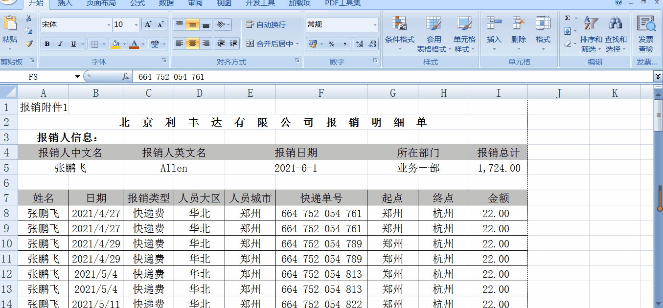Click the Insert cells (插入) icon

click(x=494, y=23)
